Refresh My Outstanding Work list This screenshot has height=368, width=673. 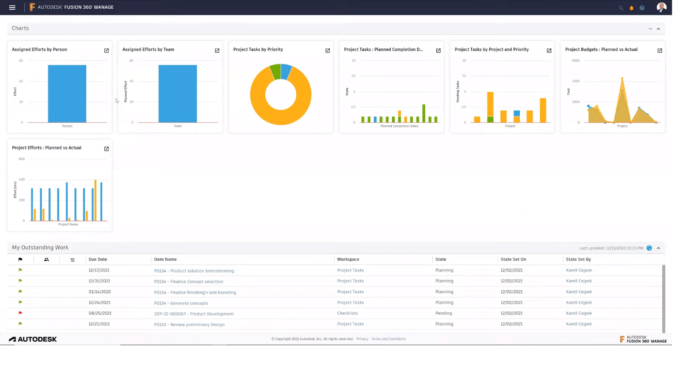coord(649,248)
